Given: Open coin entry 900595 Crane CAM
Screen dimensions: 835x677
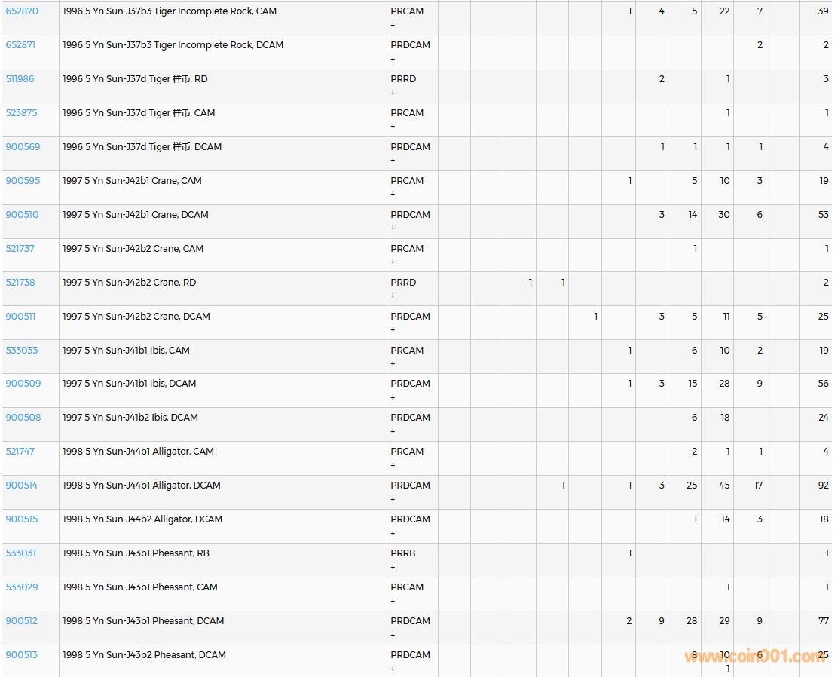Looking at the screenshot, I should click(23, 181).
